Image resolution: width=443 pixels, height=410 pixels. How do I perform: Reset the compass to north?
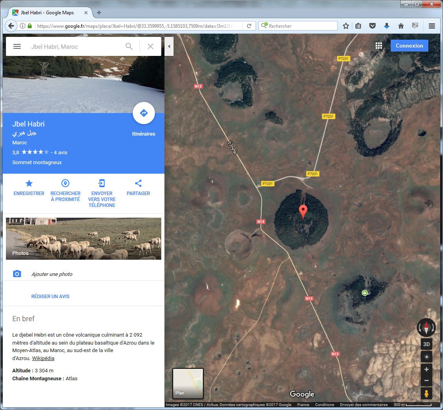426,328
